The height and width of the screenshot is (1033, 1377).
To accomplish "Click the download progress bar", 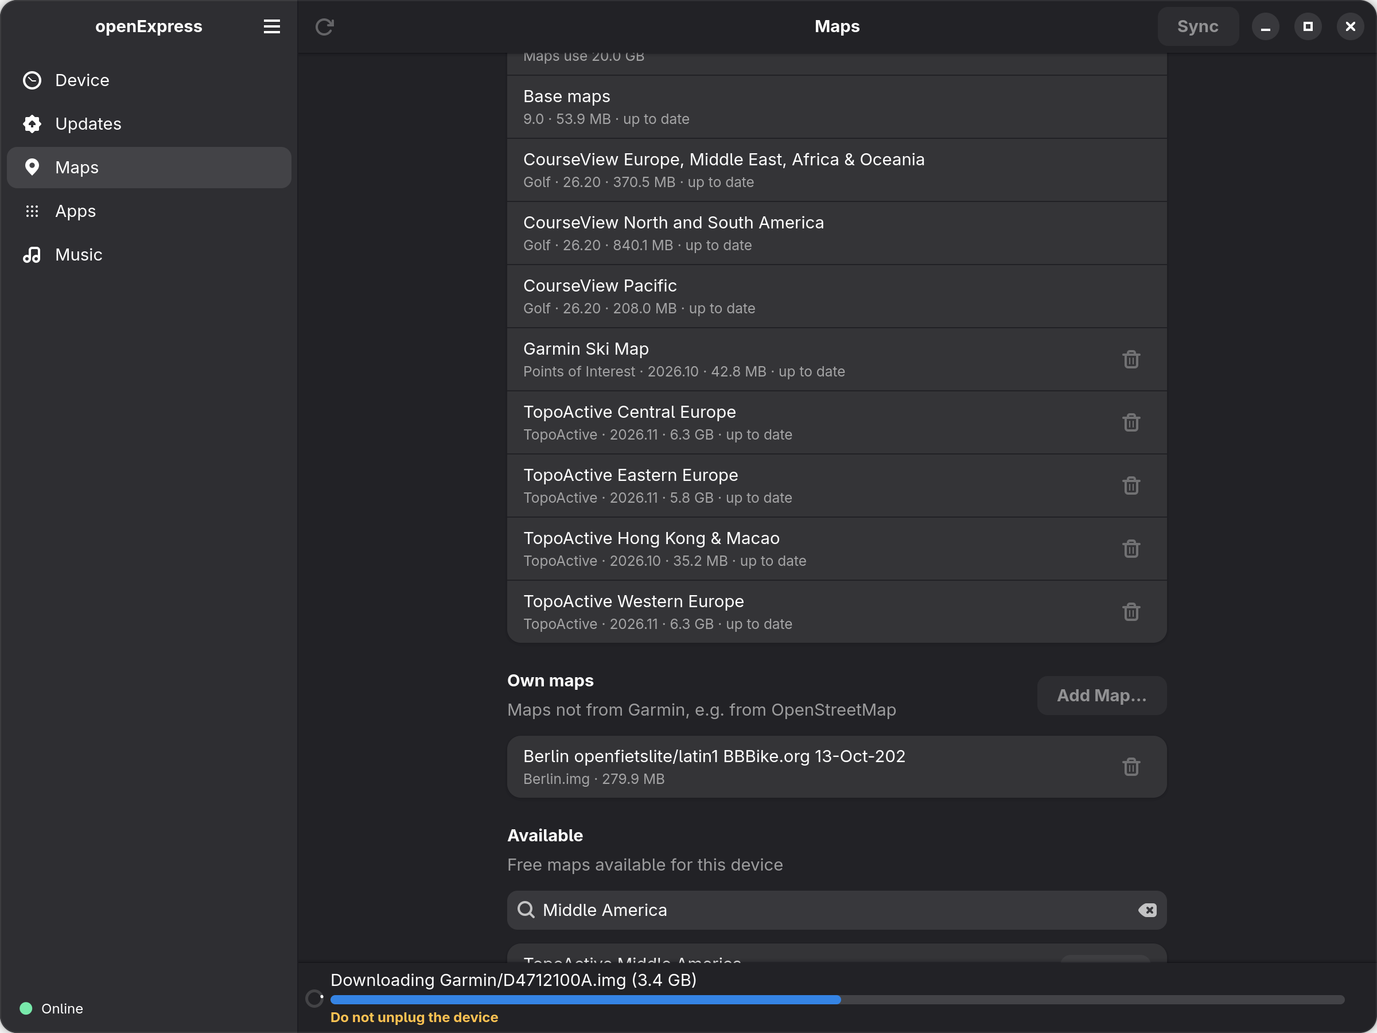I will 837,999.
